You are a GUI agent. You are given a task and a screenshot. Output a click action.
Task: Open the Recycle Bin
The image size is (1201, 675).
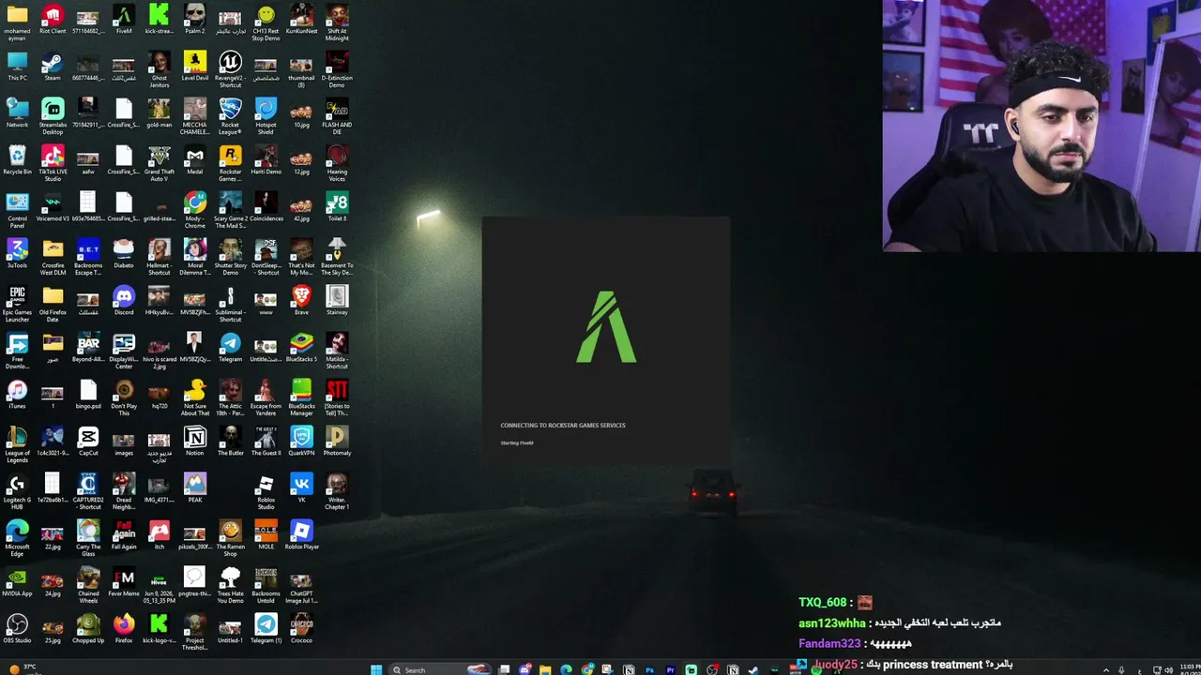(17, 160)
